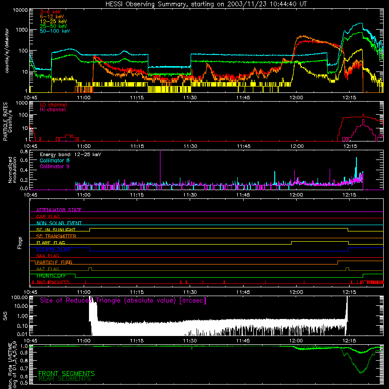Viewport: 389px width, 389px height.
Task: Click the HESSI Observing Summary plot title
Action: (206, 4)
